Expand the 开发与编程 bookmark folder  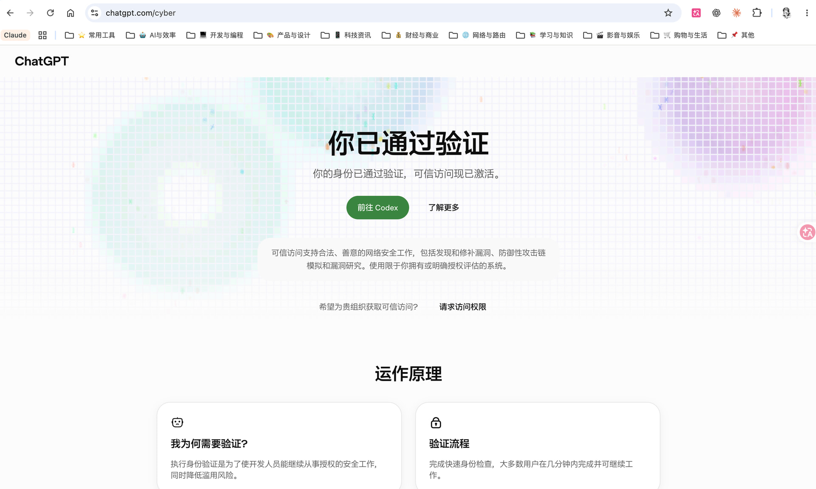point(215,35)
